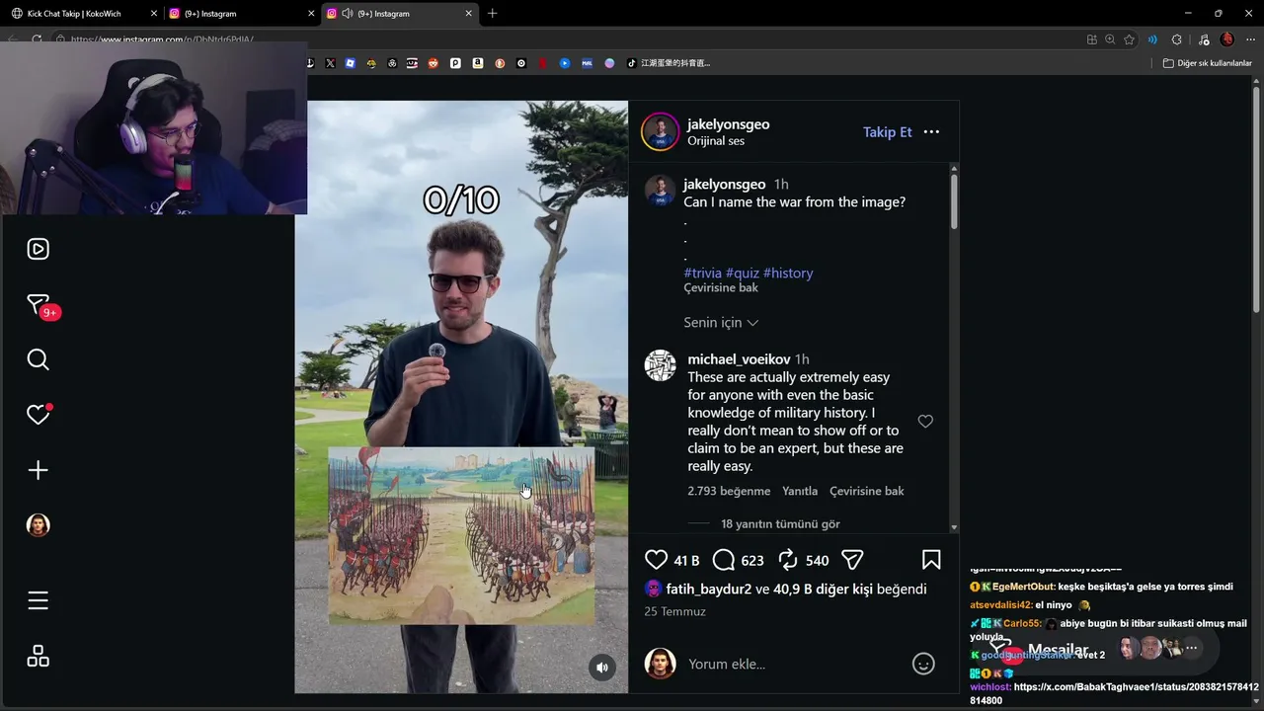The width and height of the screenshot is (1264, 711).
Task: Like the post with the heart icon
Action: pyautogui.click(x=656, y=560)
